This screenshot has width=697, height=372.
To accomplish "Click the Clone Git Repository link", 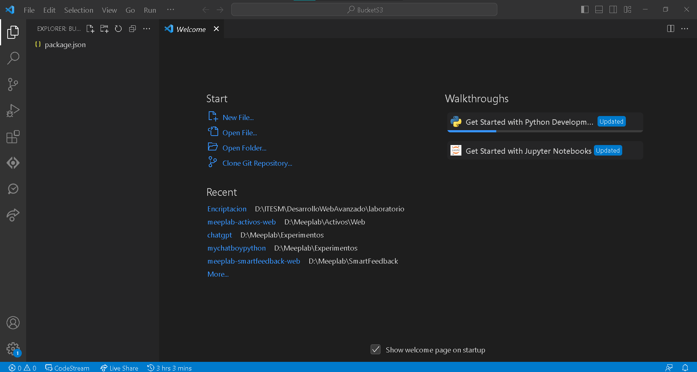I will [x=257, y=163].
